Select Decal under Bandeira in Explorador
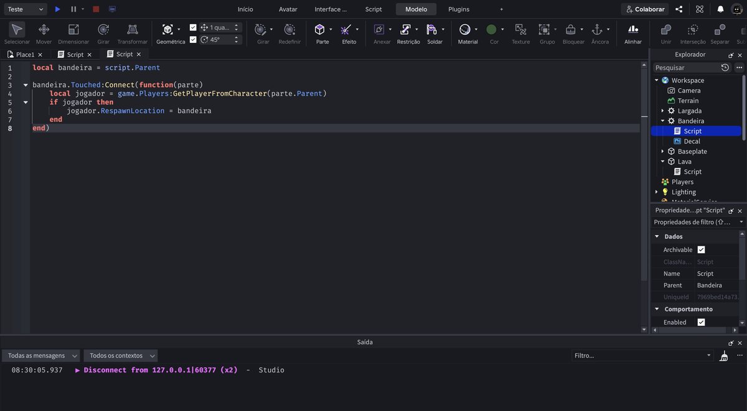 pyautogui.click(x=692, y=141)
